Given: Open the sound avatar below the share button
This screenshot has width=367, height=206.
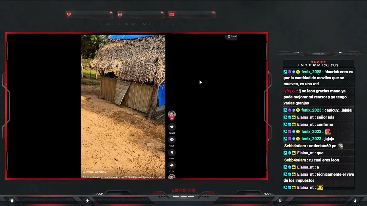Looking at the screenshot, I should click(172, 177).
